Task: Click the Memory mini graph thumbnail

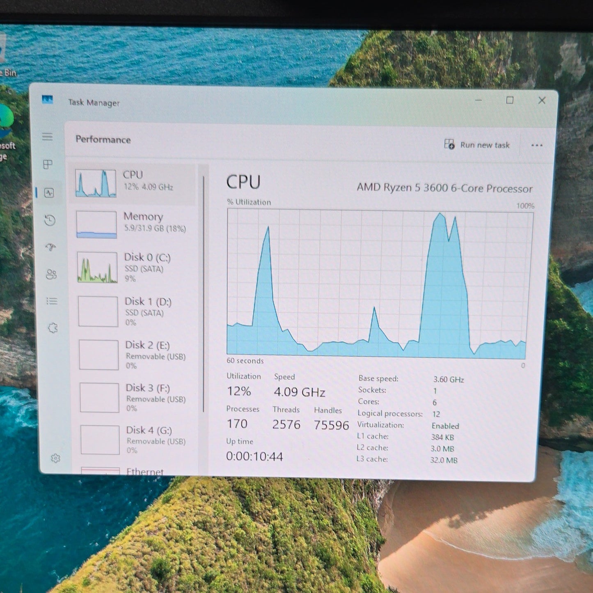Action: pos(96,224)
